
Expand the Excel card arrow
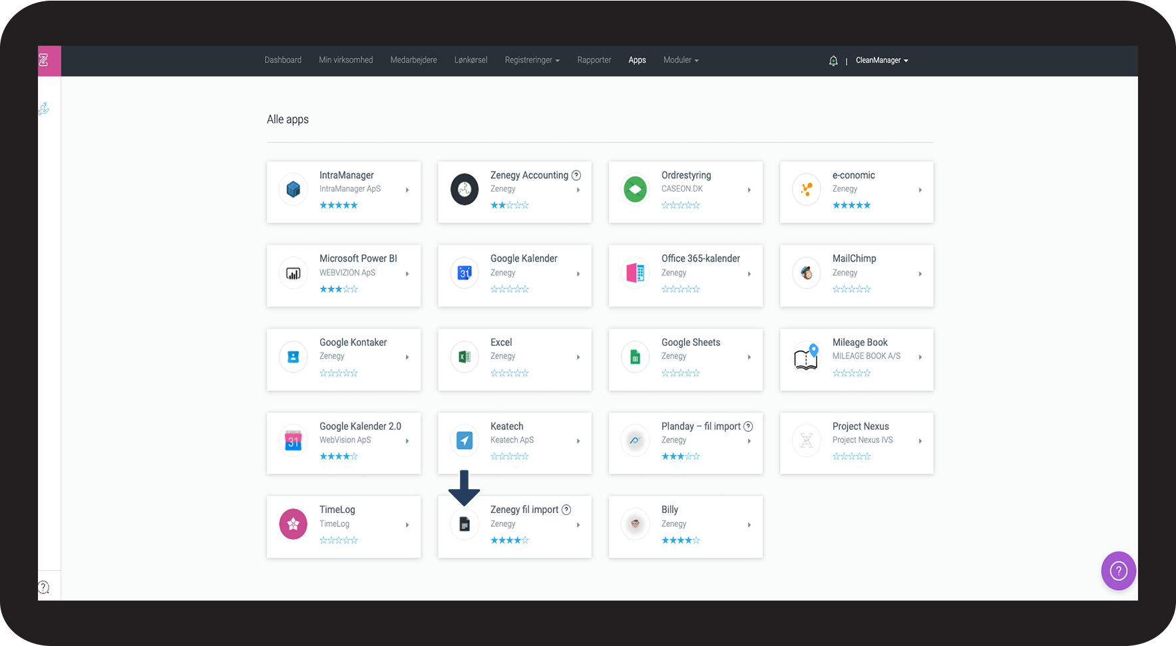click(x=578, y=357)
